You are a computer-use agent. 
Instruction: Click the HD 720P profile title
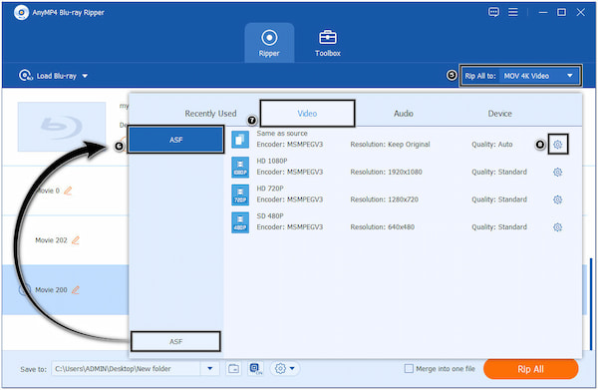click(270, 189)
